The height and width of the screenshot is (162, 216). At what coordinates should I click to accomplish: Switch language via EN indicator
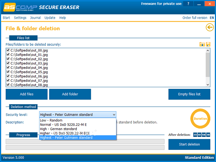tap(212, 18)
